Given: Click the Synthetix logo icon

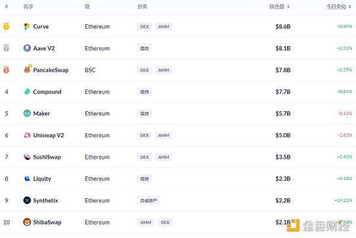Looking at the screenshot, I should click(x=27, y=200).
